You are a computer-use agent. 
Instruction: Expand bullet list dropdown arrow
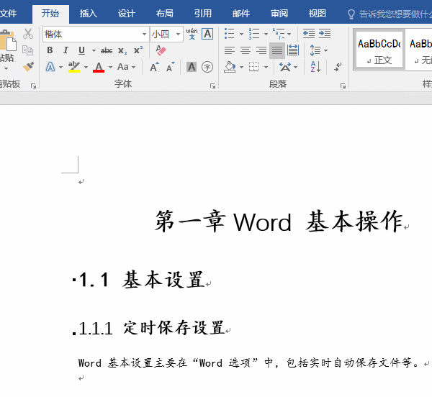click(x=241, y=34)
